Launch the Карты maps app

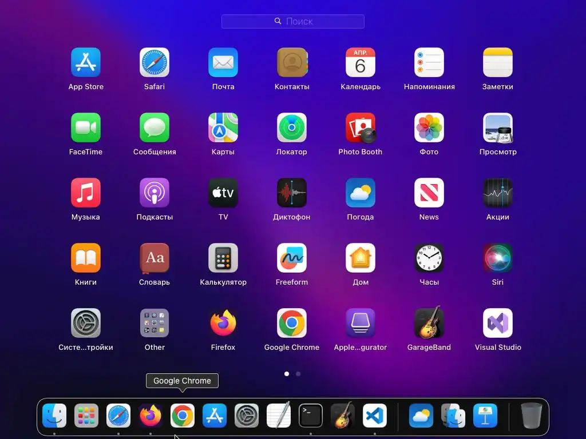tap(223, 127)
